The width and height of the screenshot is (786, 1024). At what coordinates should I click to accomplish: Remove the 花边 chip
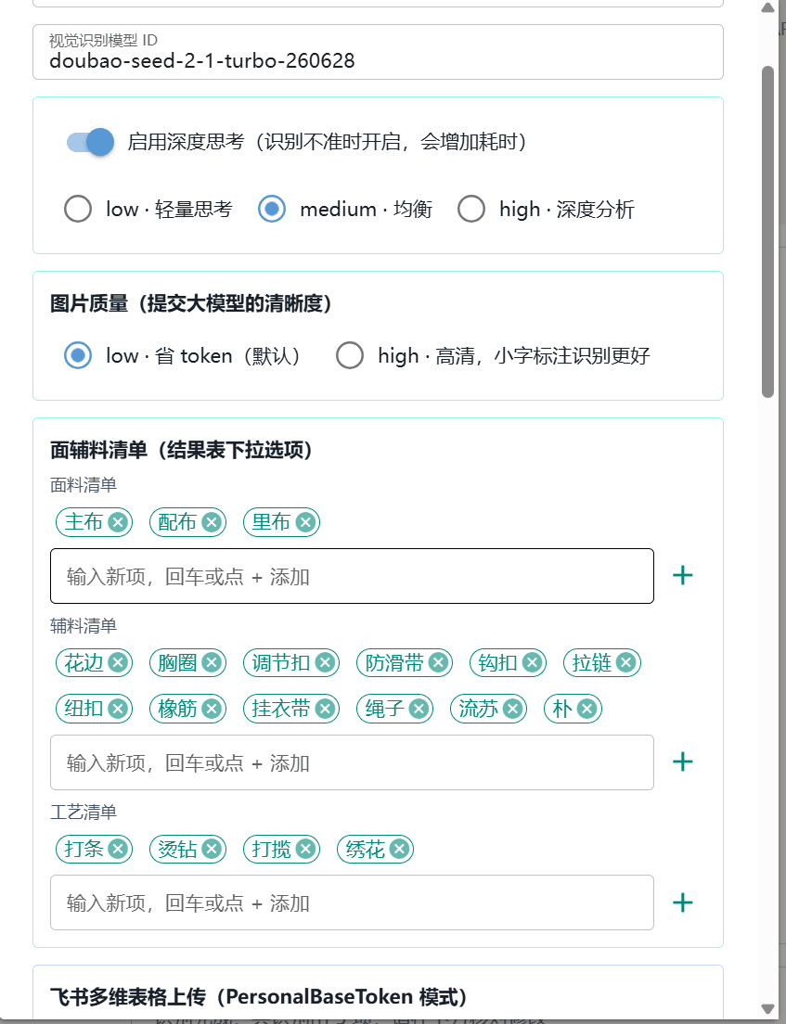(118, 663)
